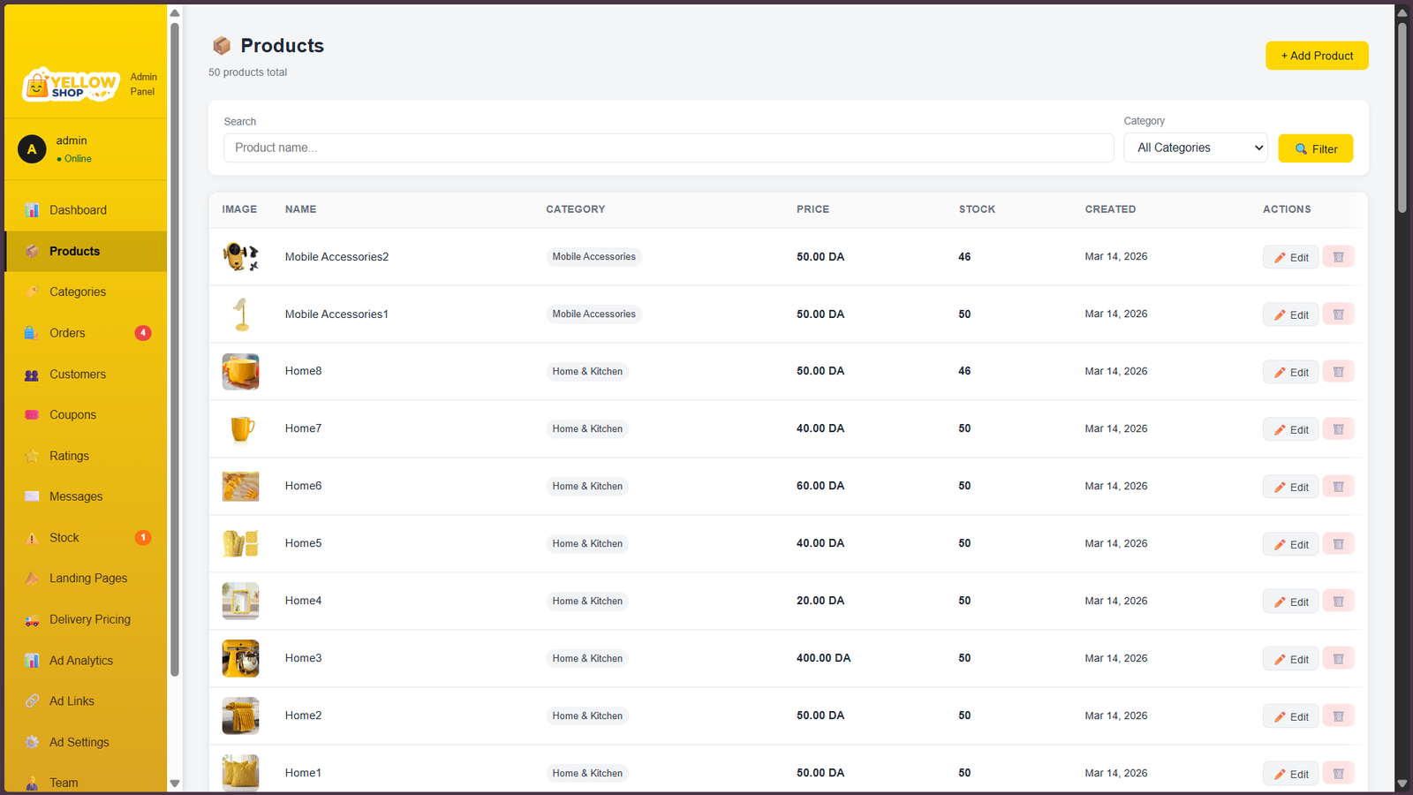Click the Messages envelope icon
The width and height of the screenshot is (1413, 795).
click(x=32, y=496)
